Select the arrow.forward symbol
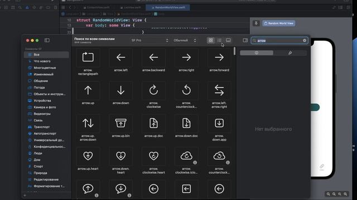The height and width of the screenshot is (200, 357). click(219, 57)
